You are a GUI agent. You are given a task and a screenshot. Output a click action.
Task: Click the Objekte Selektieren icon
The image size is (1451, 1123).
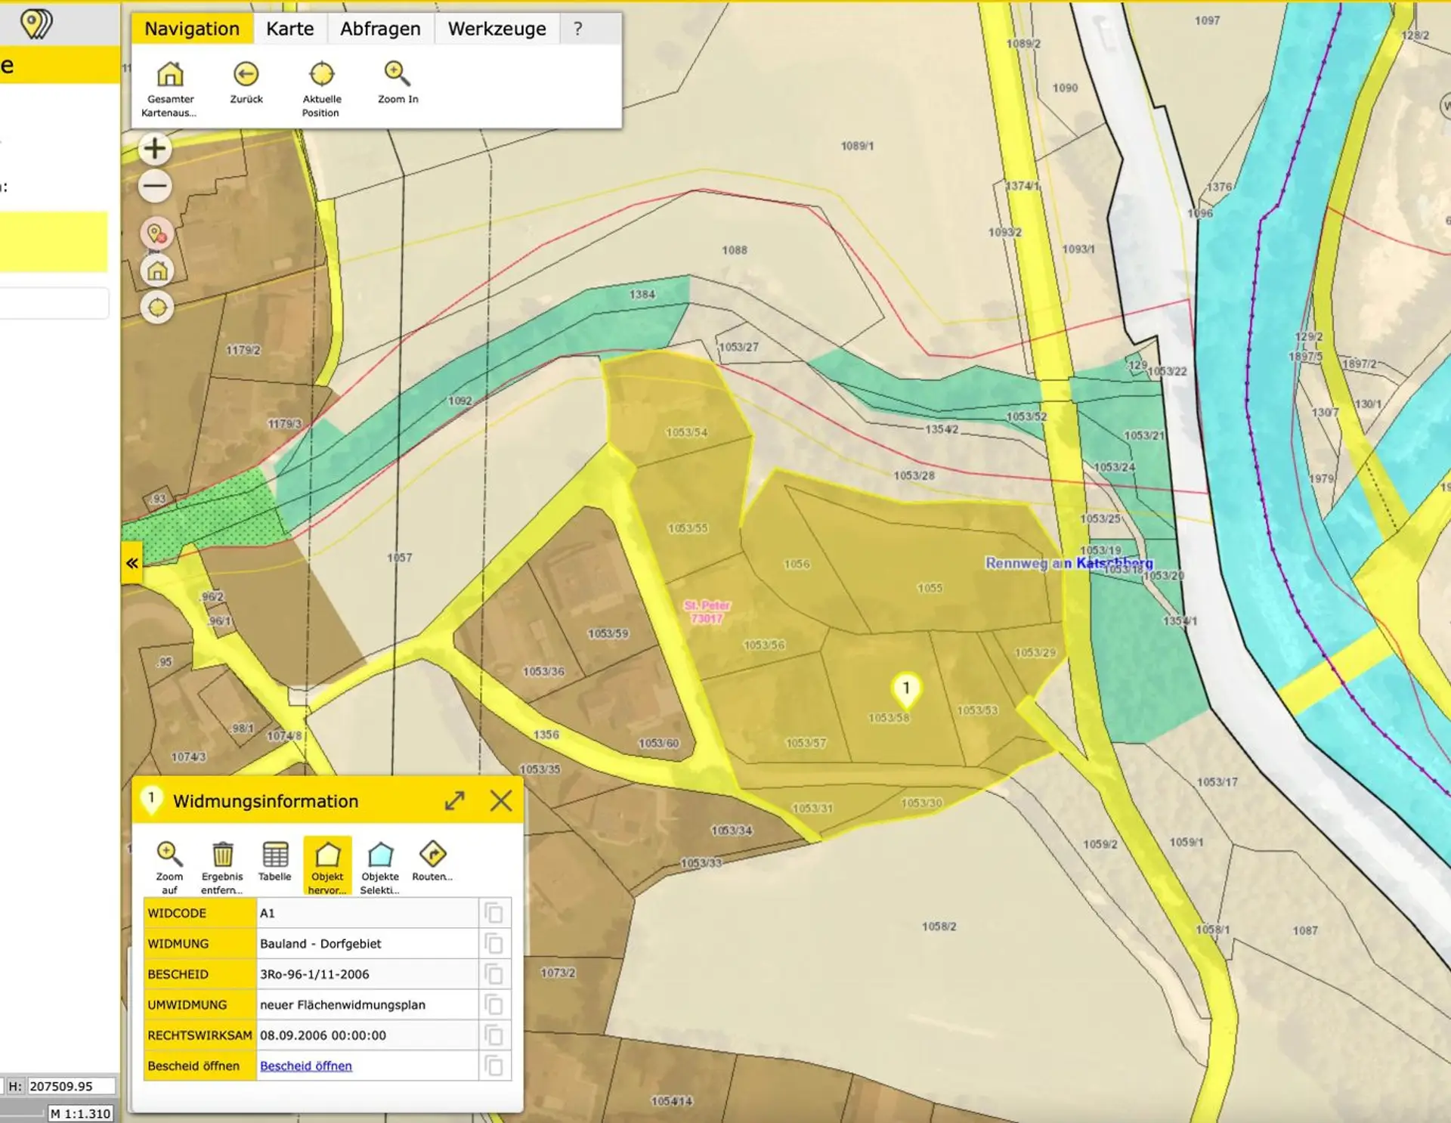tap(380, 855)
